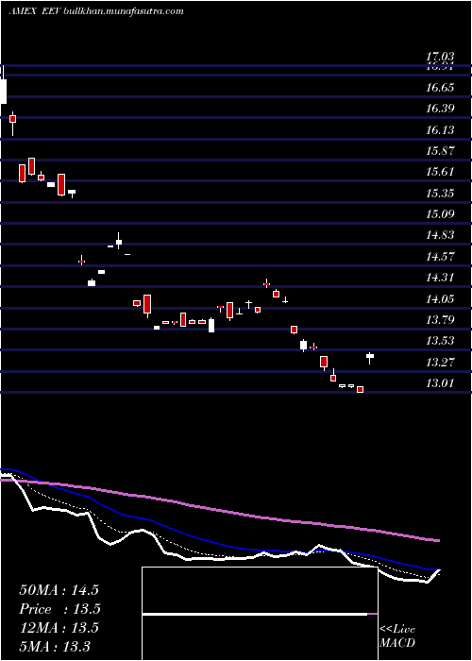The image size is (472, 661).
Task: Click the 13.01 price label
Action: click(440, 383)
